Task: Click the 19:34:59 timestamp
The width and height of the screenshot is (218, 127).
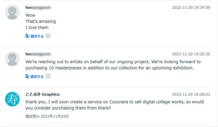Action: (191, 8)
